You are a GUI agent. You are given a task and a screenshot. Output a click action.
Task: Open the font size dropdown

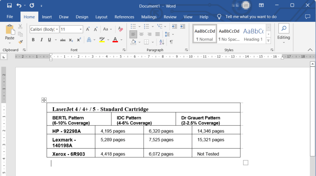pos(81,29)
